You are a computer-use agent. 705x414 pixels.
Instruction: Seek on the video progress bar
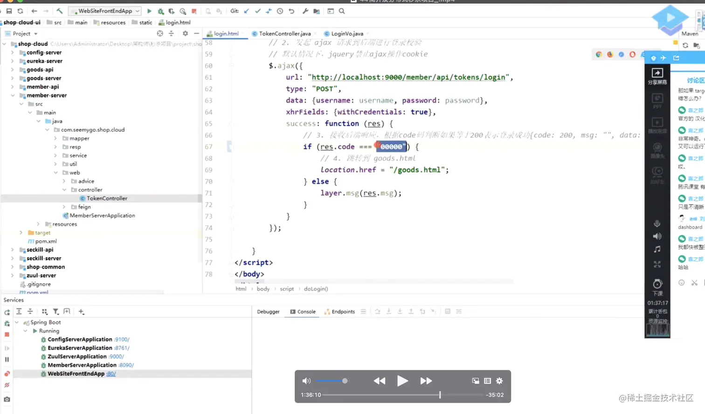click(x=403, y=395)
